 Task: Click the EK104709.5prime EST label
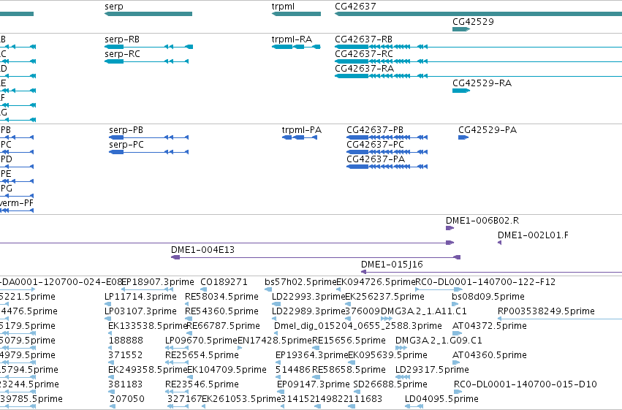coord(227,370)
